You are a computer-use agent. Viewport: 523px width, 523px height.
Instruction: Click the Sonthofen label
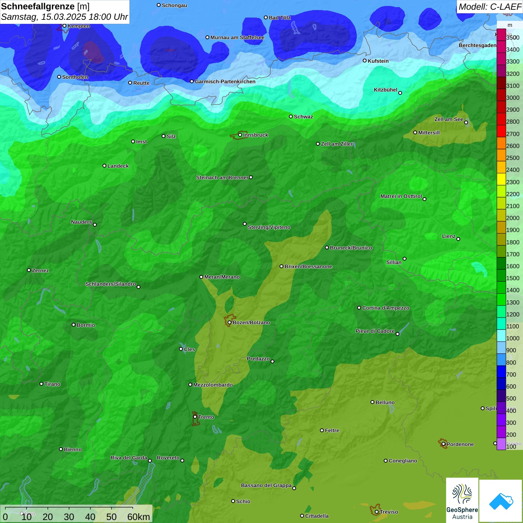pos(75,77)
